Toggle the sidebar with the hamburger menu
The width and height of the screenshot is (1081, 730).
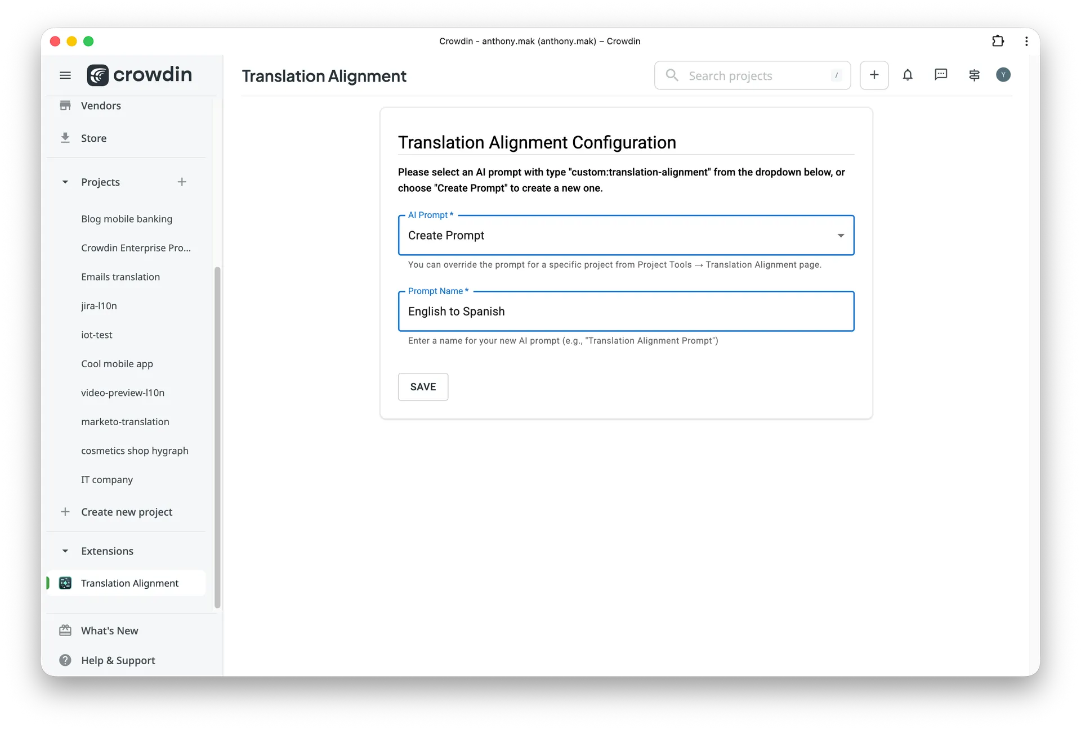(65, 75)
